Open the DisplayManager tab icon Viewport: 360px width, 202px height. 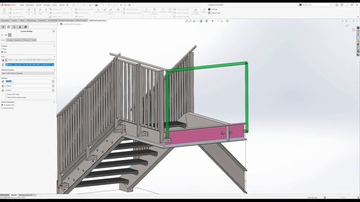(25, 27)
